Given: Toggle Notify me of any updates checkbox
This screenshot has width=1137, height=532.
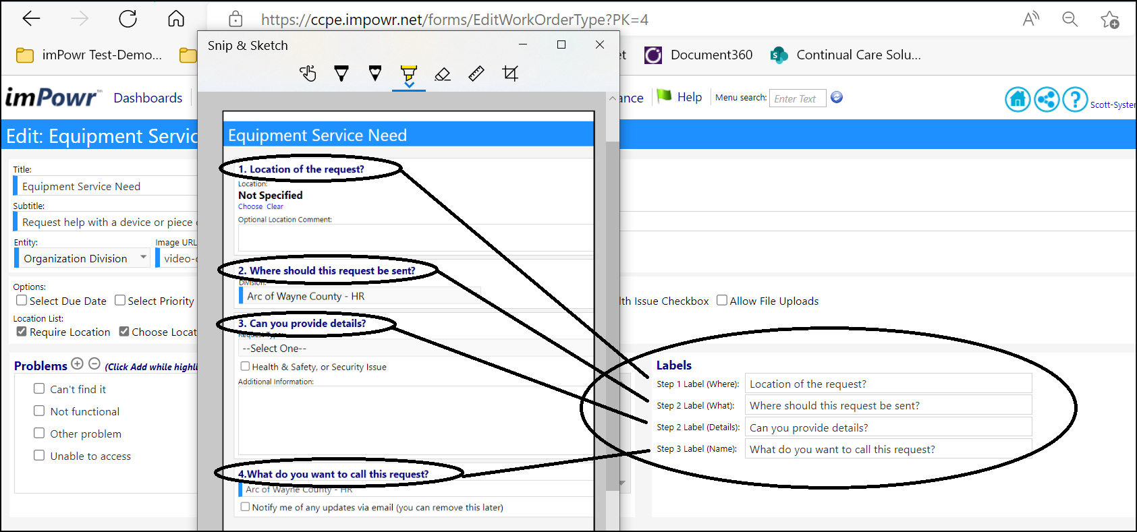Looking at the screenshot, I should (245, 506).
